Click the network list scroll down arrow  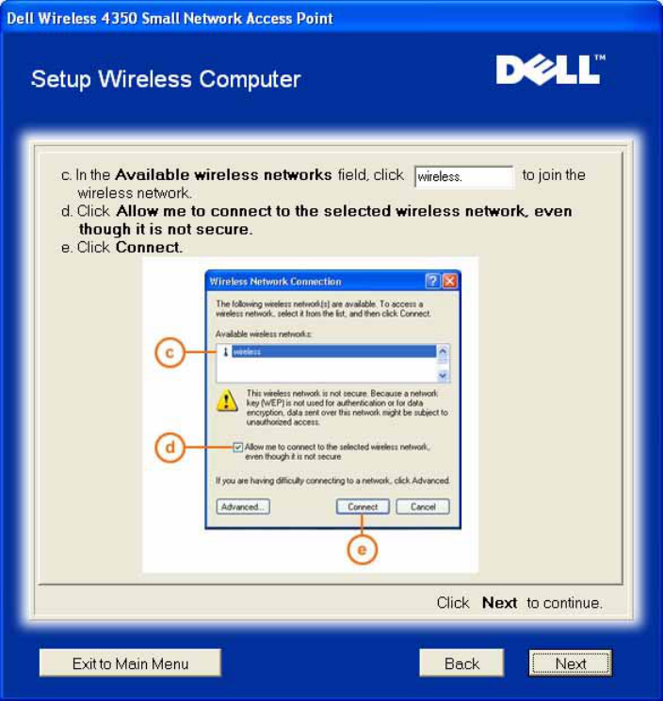pos(443,376)
